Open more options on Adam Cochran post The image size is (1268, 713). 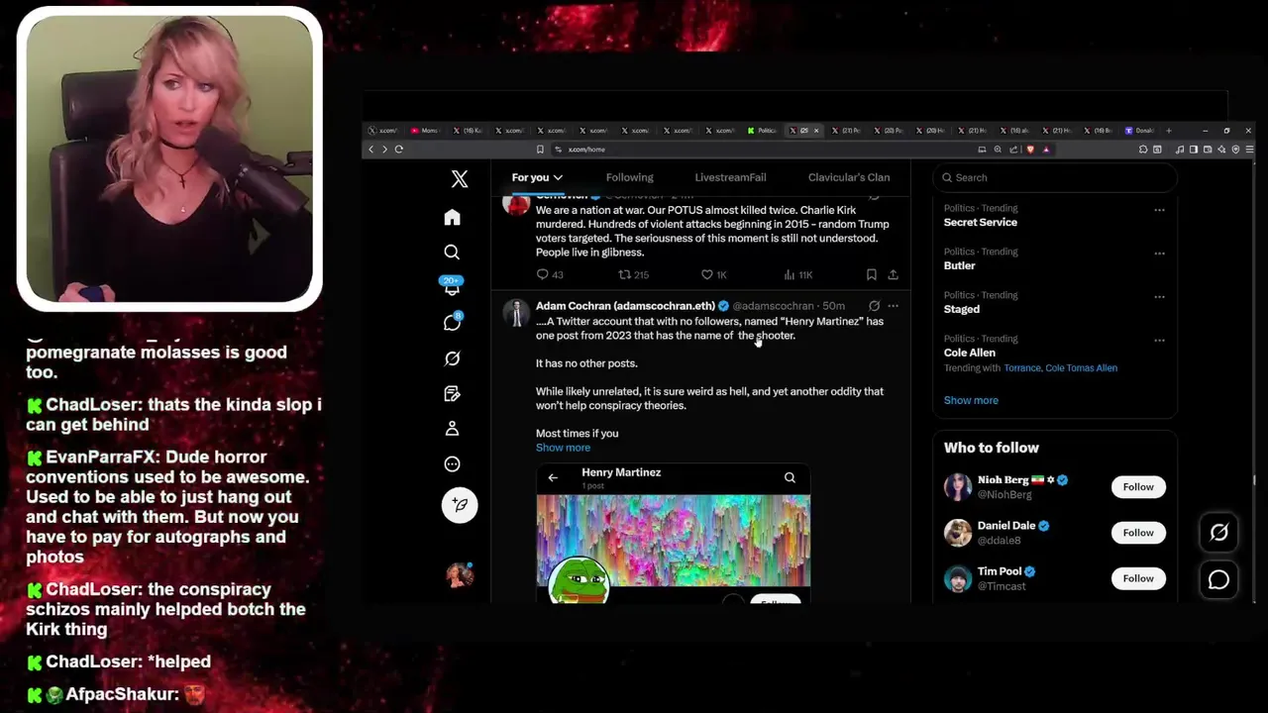point(894,306)
